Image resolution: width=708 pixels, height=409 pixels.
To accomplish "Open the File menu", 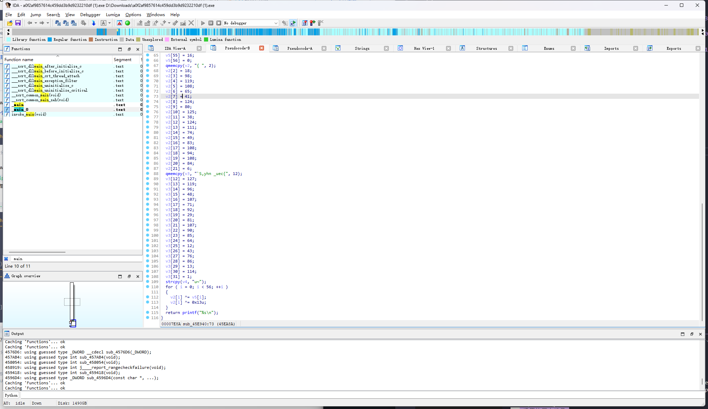I will (9, 14).
